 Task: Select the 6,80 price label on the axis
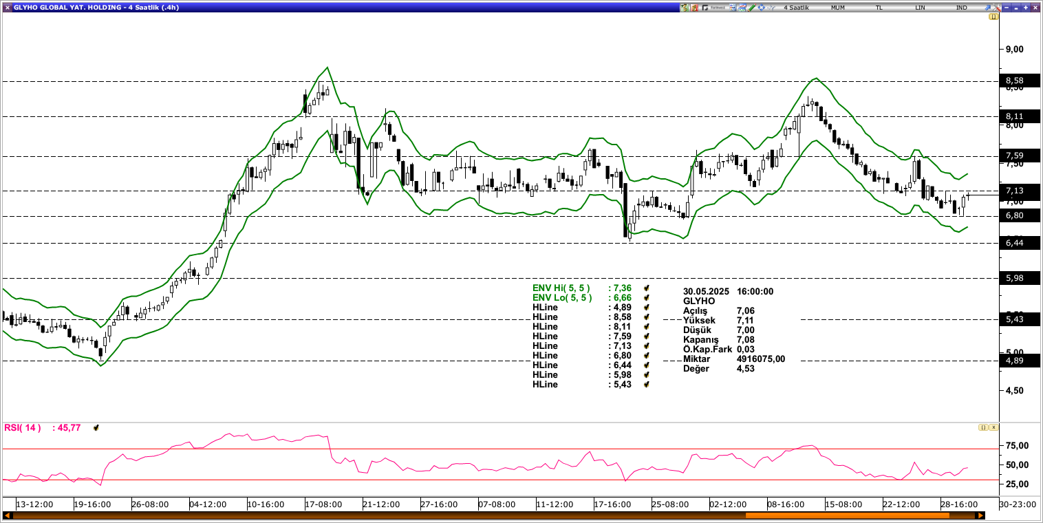(1020, 215)
